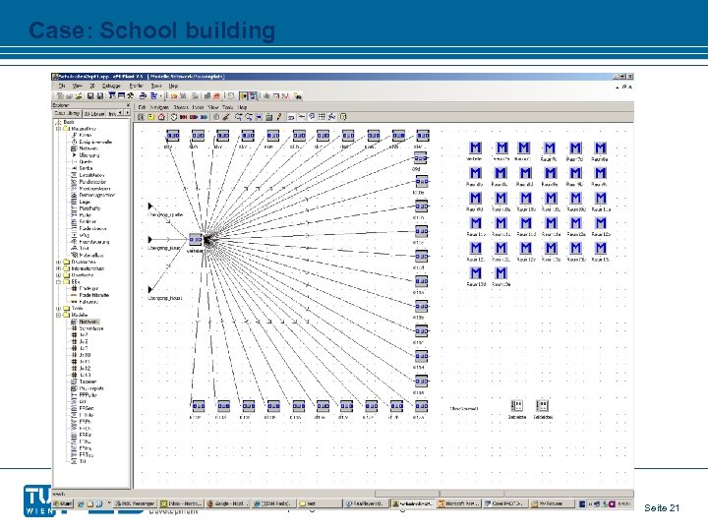
Task: Open the Corel PHOTO taskbar button
Action: click(504, 503)
